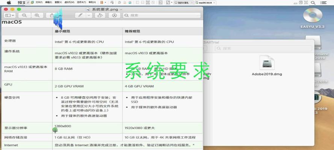The image size is (334, 150).
Task: Click the 硬盘空间 row label
Action: pyautogui.click(x=12, y=97)
